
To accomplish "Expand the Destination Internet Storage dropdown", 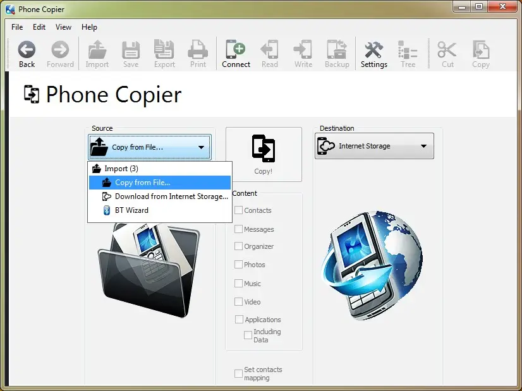I will pyautogui.click(x=423, y=146).
